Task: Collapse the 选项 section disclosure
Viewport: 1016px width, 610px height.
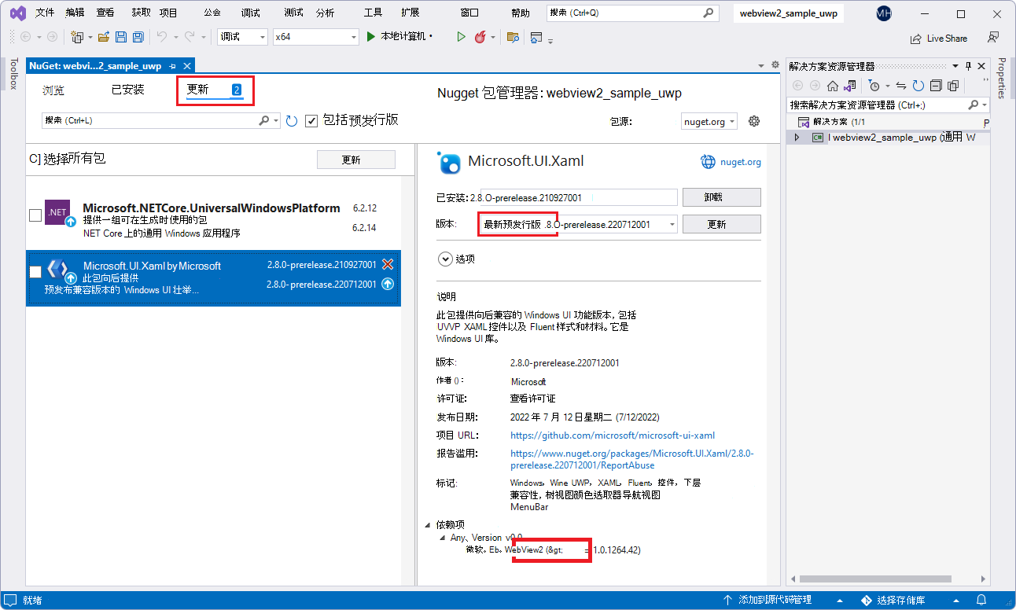Action: (x=446, y=259)
